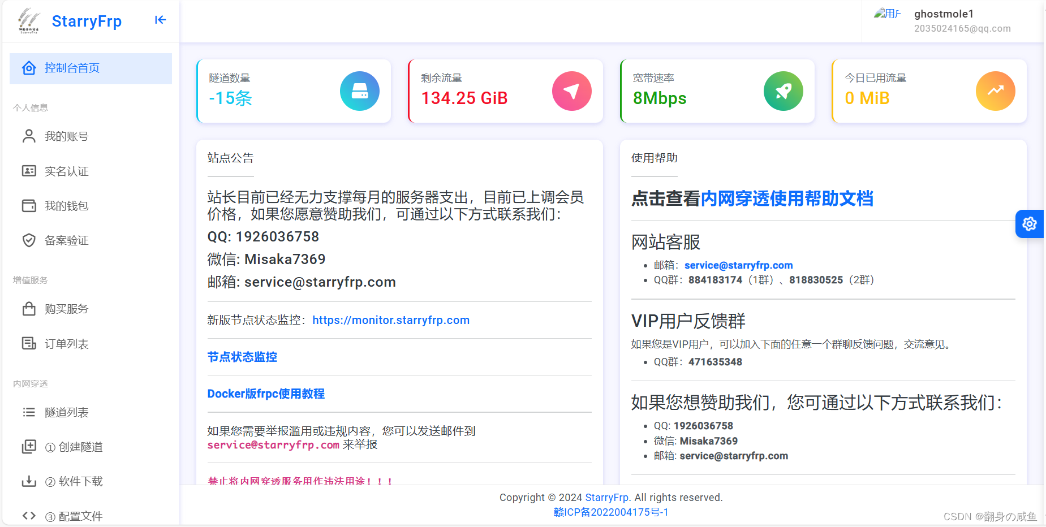Click QQ群 number 818830525
Viewport: 1046px width, 527px height.
click(816, 280)
